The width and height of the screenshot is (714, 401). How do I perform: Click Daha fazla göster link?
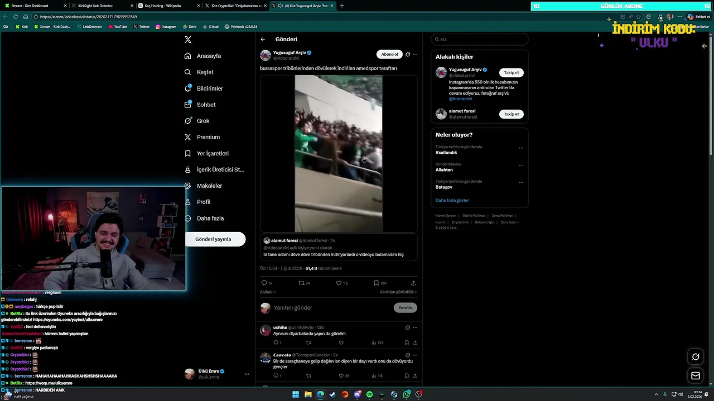click(452, 200)
